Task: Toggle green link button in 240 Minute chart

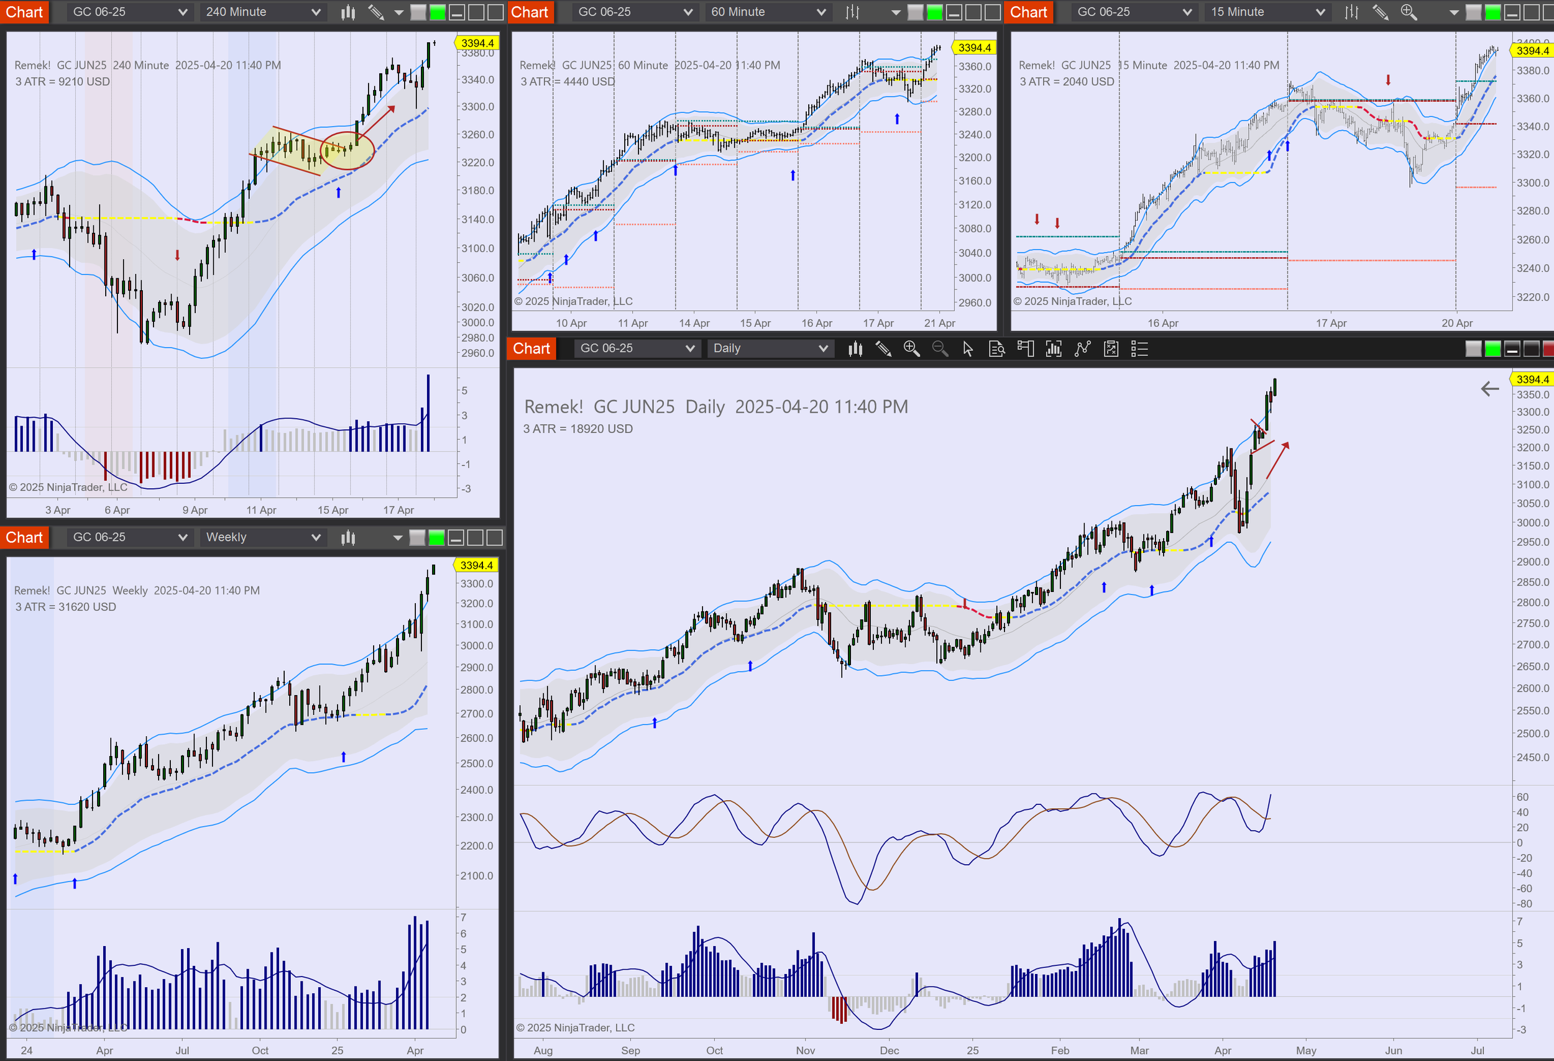Action: pyautogui.click(x=438, y=12)
